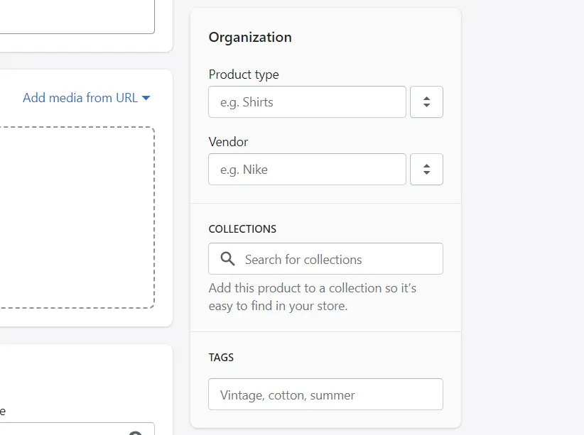Select the 'e.g. Shirts' Product type input
The image size is (584, 435).
(x=307, y=101)
